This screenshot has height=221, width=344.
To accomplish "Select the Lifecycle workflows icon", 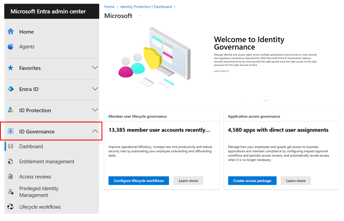I will 10,207.
